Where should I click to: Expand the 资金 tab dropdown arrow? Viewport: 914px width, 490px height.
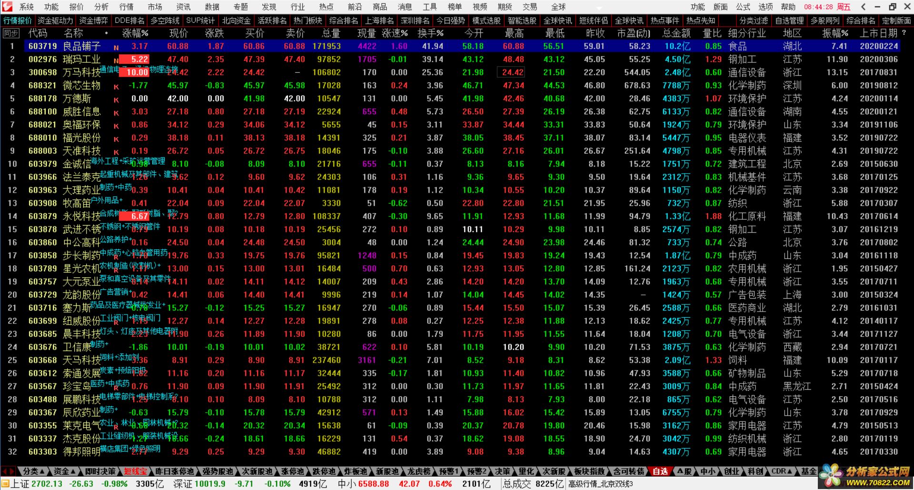pos(73,471)
